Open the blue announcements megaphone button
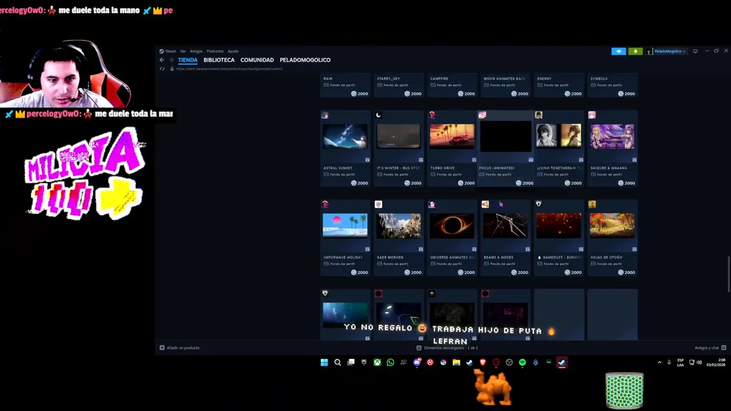The image size is (731, 411). (618, 51)
